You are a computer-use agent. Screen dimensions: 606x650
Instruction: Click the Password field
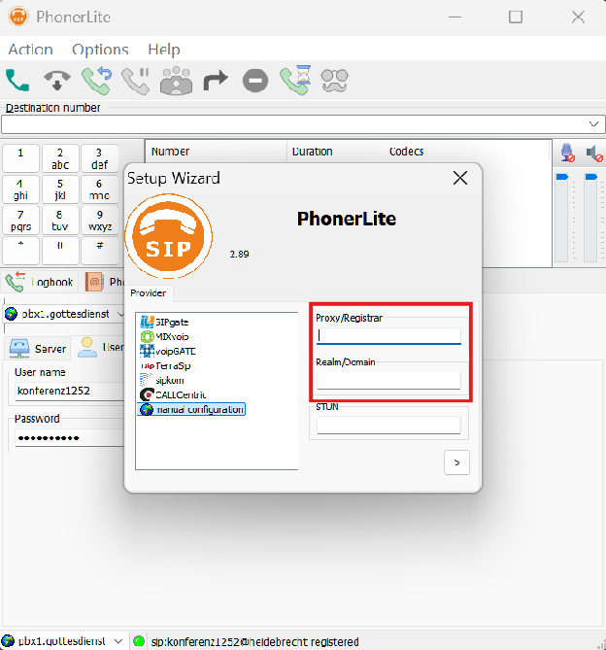pyautogui.click(x=70, y=438)
